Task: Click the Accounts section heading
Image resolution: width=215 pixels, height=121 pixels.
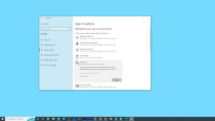Action: pos(44,34)
